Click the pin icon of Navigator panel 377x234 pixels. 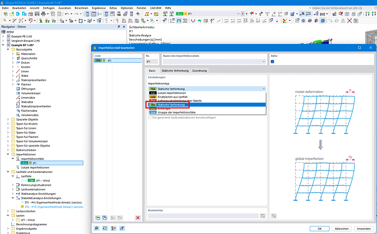pos(119,27)
